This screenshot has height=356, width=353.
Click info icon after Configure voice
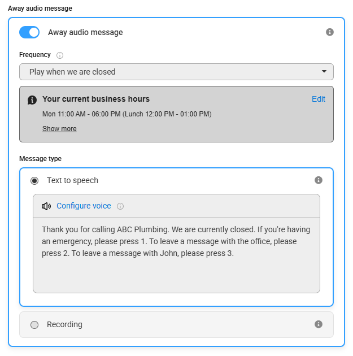point(120,206)
